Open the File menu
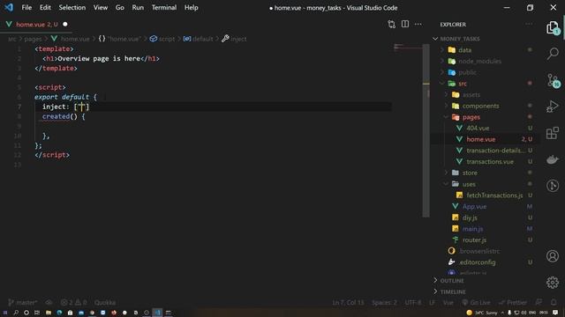 click(26, 8)
